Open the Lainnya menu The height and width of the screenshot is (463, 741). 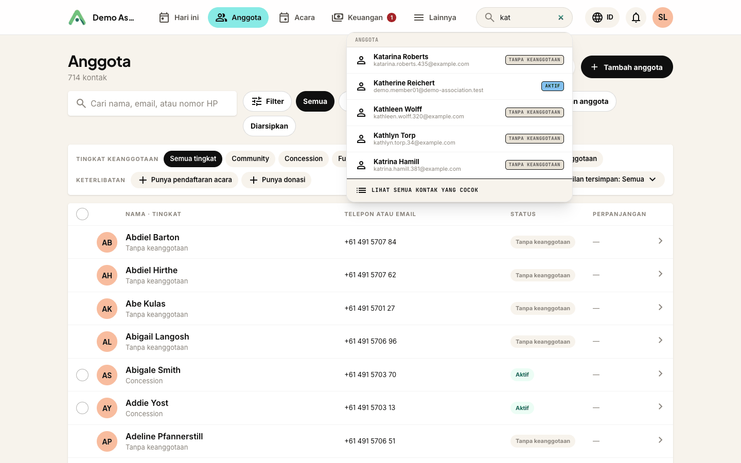[x=435, y=17]
